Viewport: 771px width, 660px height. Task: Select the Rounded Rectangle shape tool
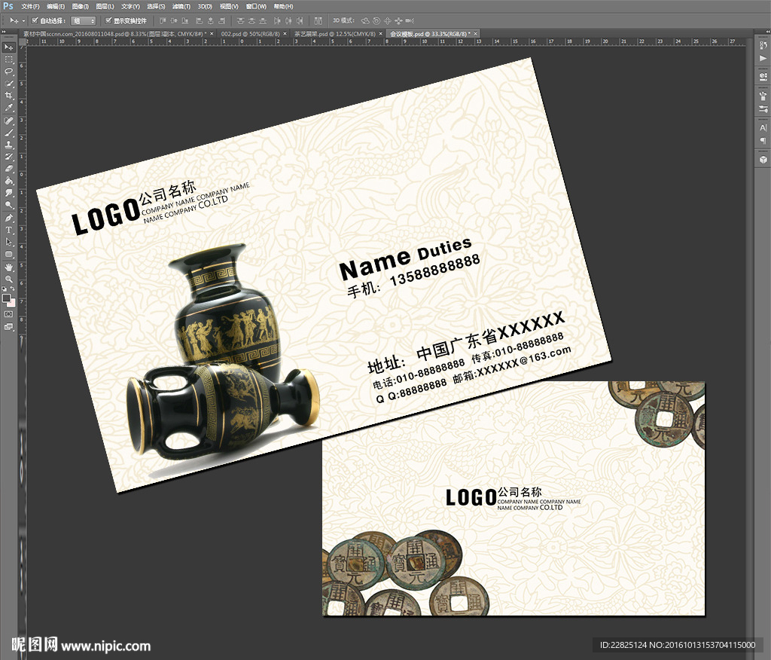pos(9,254)
